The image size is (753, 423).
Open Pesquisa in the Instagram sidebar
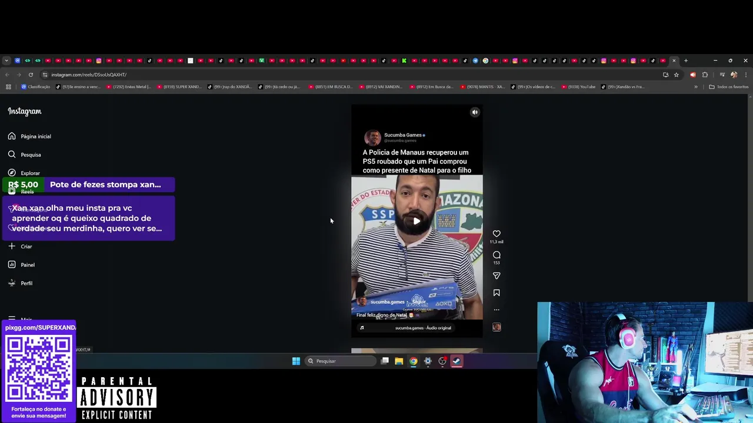click(x=25, y=155)
